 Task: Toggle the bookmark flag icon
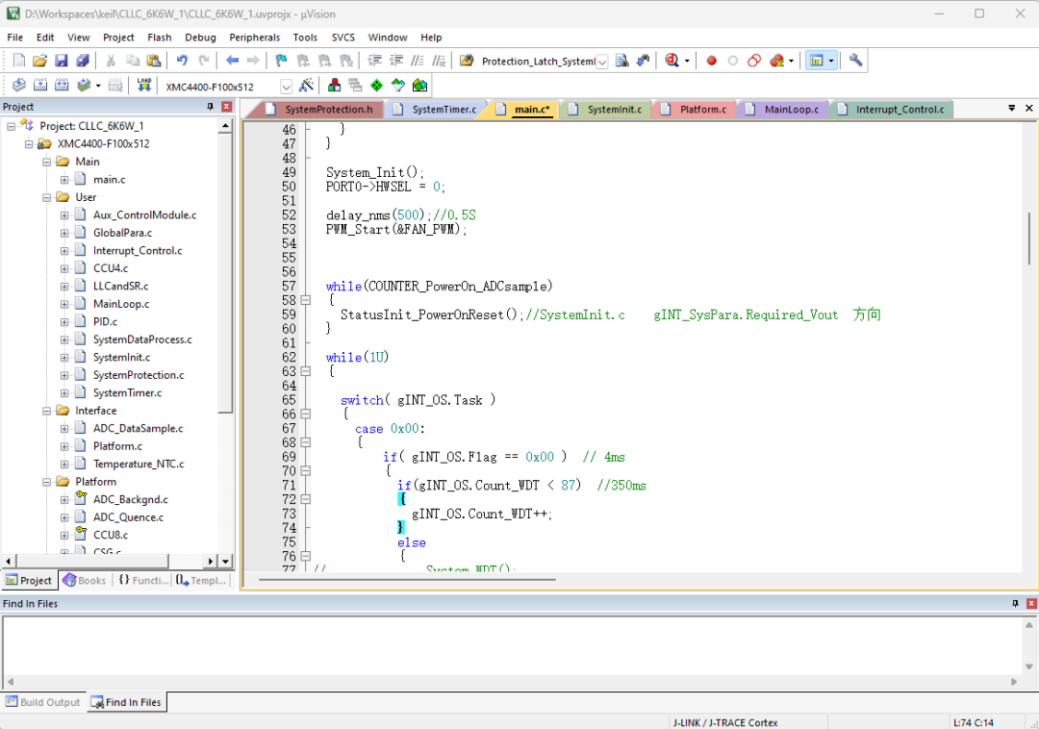tap(281, 61)
